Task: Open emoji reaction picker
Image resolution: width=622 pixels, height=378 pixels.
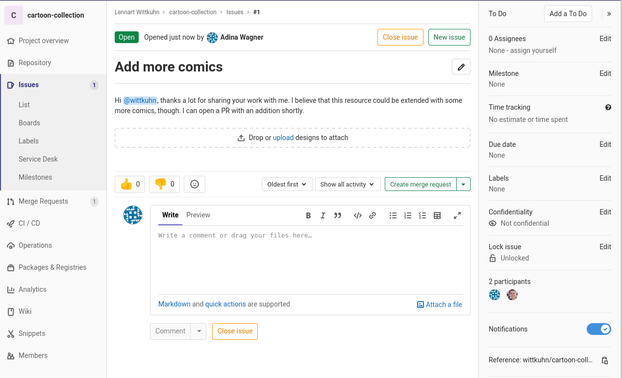Action: tap(195, 184)
